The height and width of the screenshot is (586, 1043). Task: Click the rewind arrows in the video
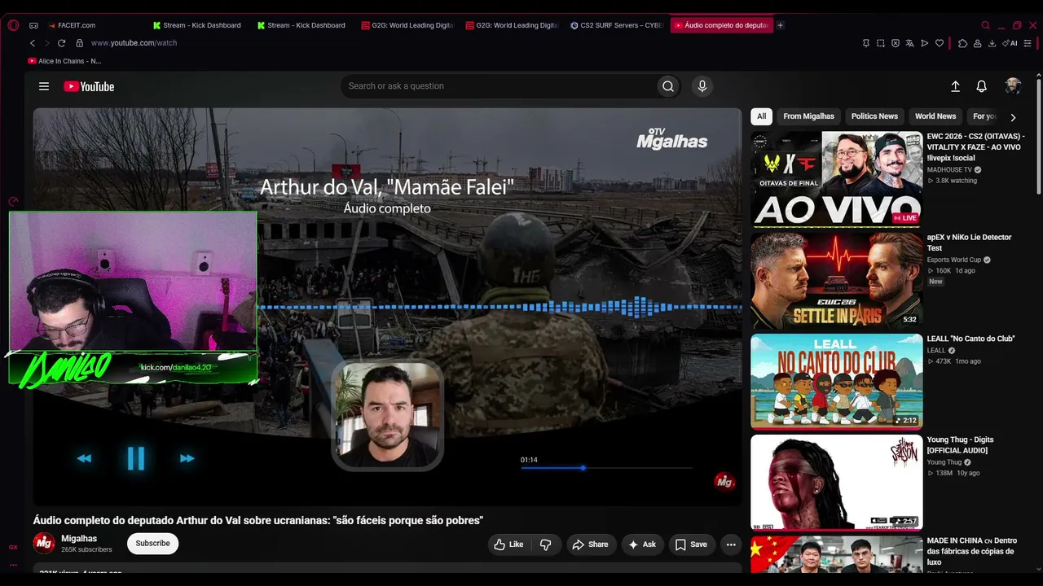tap(84, 458)
